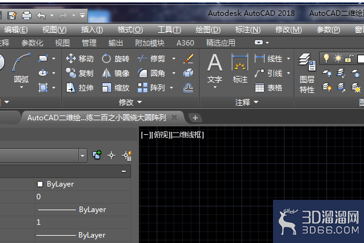Choose the Stretch (拉伸) tool
The image size is (364, 243).
pyautogui.click(x=79, y=88)
